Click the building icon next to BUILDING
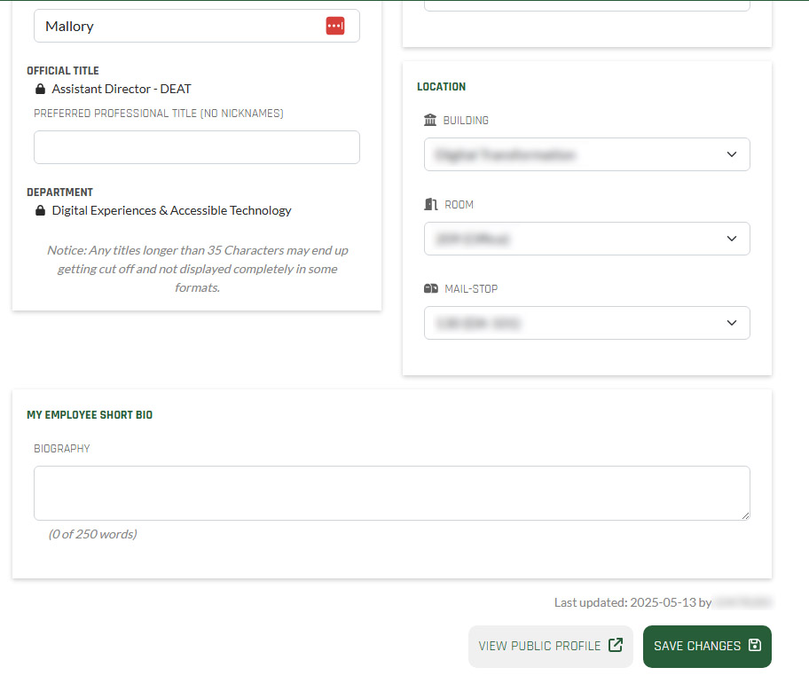This screenshot has height=699, width=809. click(430, 120)
